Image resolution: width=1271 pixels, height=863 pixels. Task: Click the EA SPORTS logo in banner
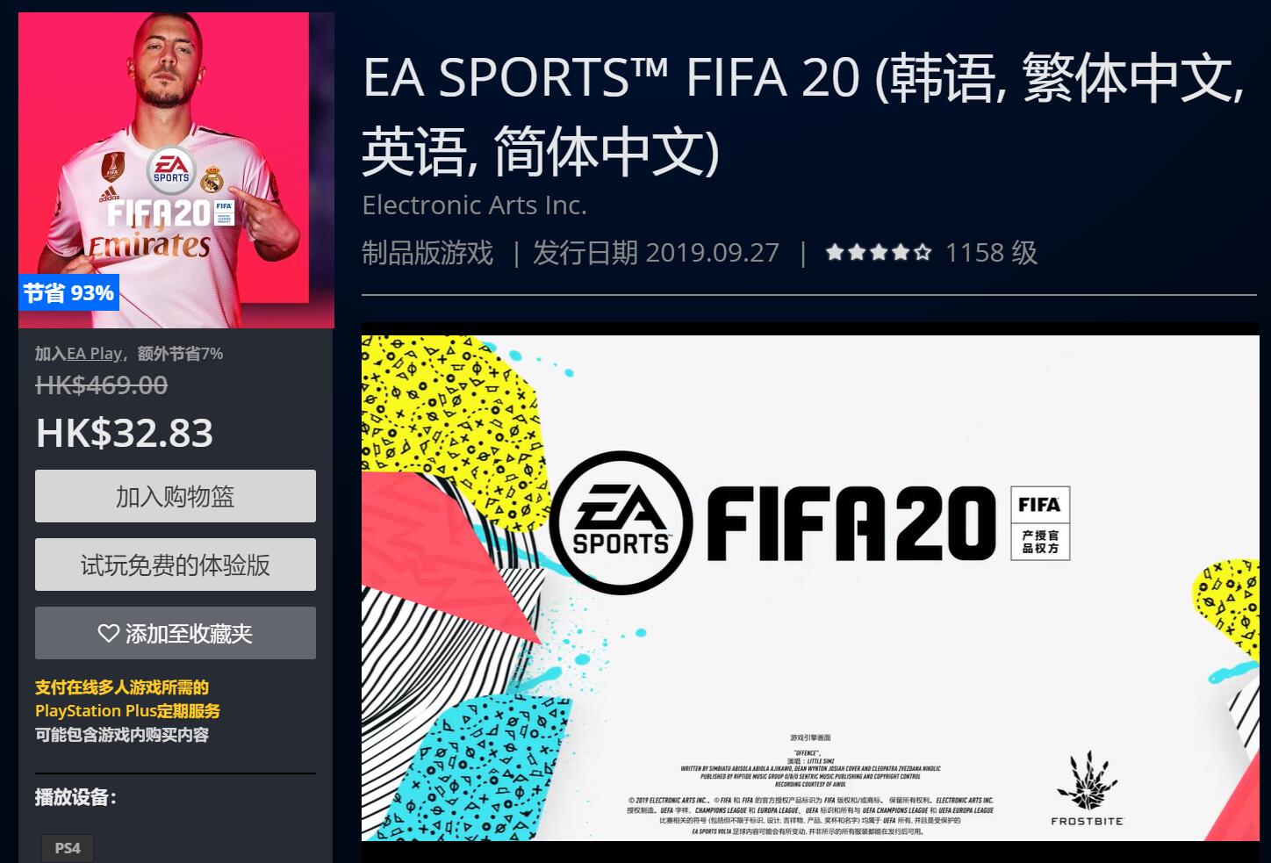pos(621,522)
